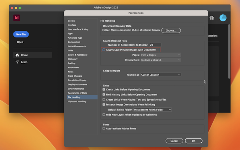This screenshot has width=240, height=150.
Task: Click the recovery folder path text
Action: coord(135,30)
